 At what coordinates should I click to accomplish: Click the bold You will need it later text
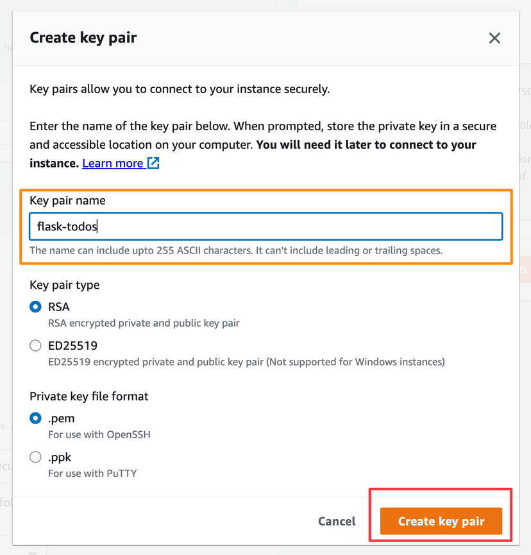point(366,145)
